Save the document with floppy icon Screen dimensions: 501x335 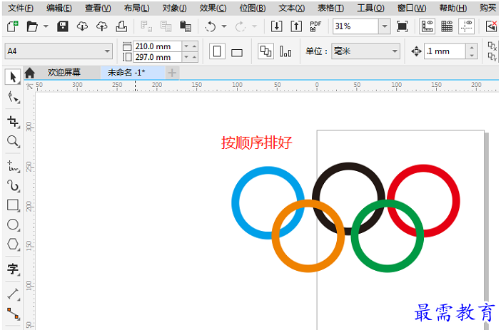(63, 26)
